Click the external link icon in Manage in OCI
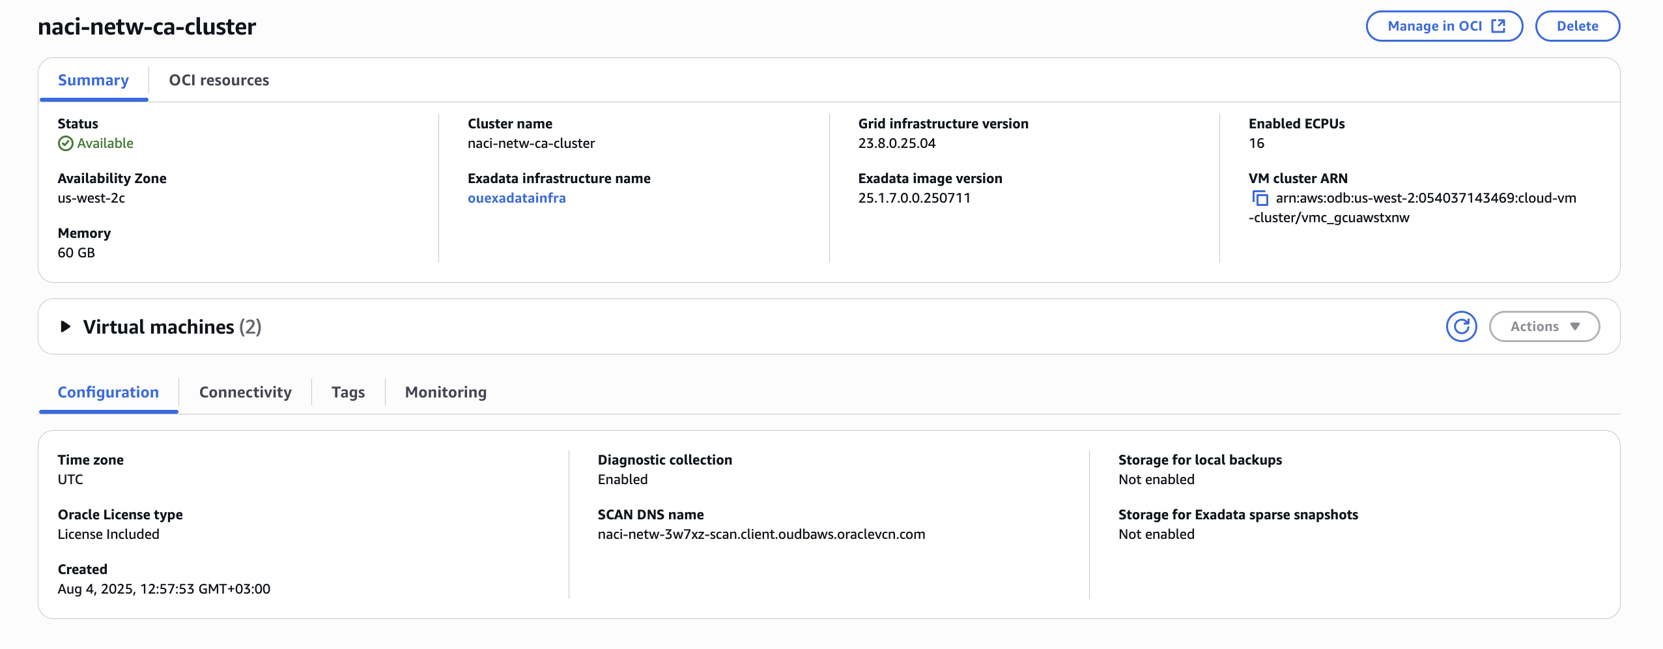 1498,26
